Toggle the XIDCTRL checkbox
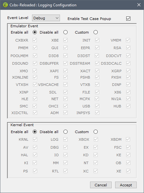The height and width of the screenshot is (193, 144). point(35,113)
